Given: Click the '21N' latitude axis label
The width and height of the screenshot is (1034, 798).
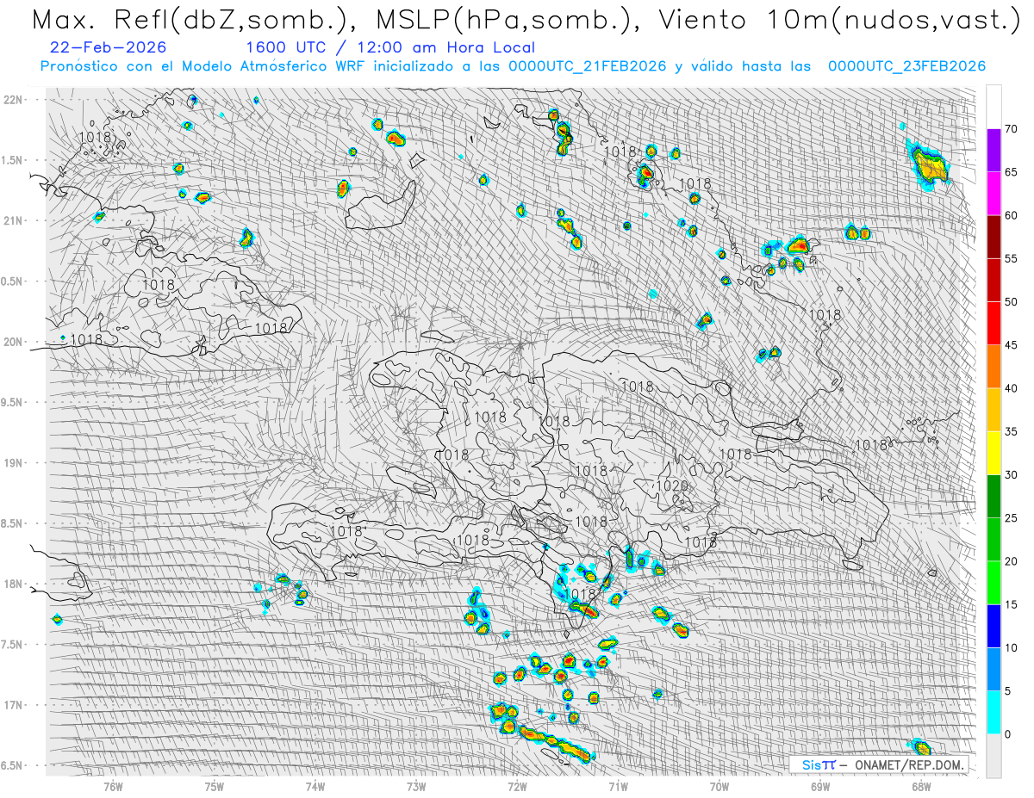Looking at the screenshot, I should pyautogui.click(x=15, y=220).
